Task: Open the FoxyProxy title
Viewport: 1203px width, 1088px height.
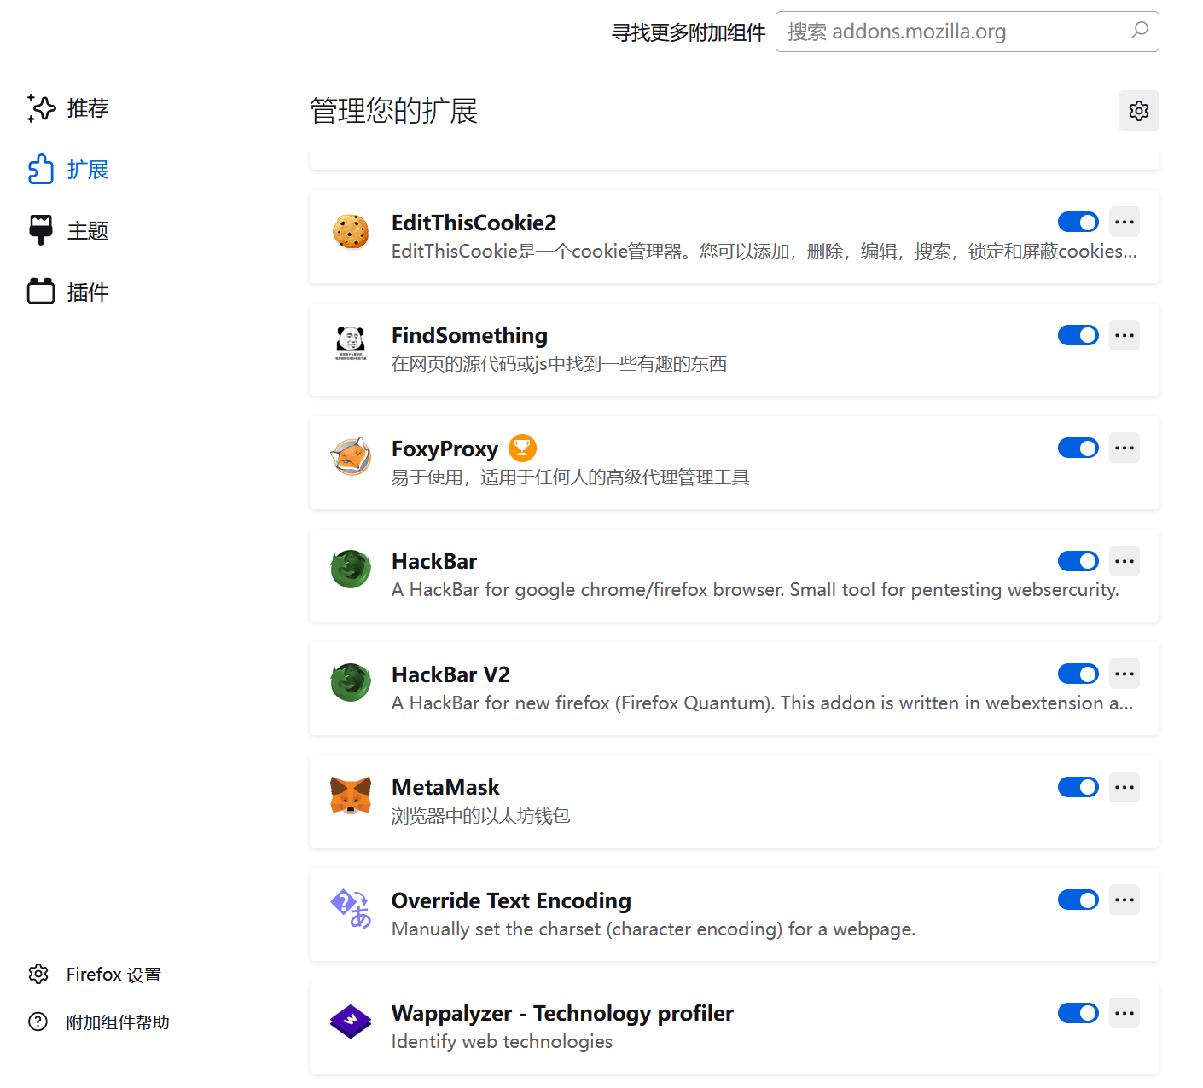Action: pos(445,449)
